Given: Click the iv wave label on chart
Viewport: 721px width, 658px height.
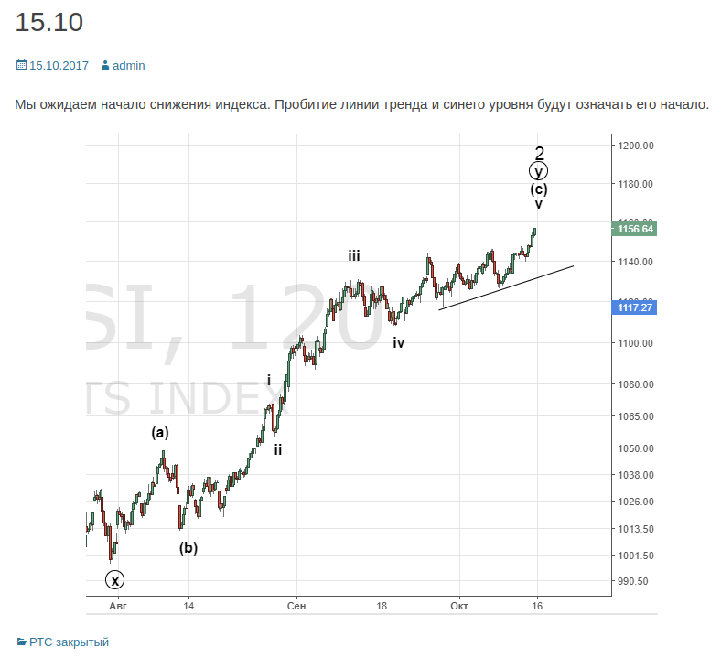Looking at the screenshot, I should (399, 342).
